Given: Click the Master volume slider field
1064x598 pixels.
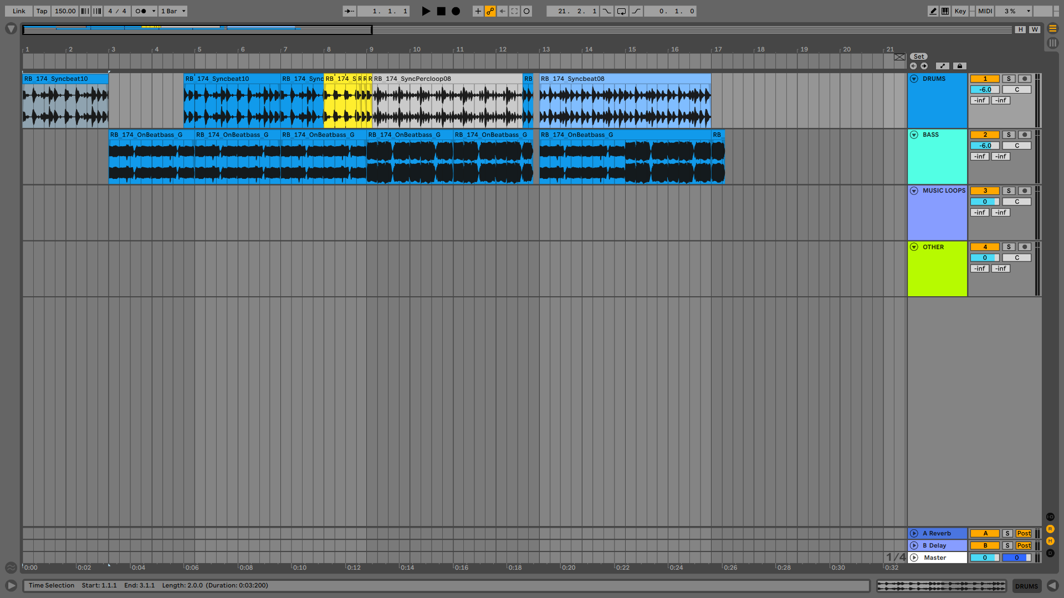Looking at the screenshot, I should 985,558.
